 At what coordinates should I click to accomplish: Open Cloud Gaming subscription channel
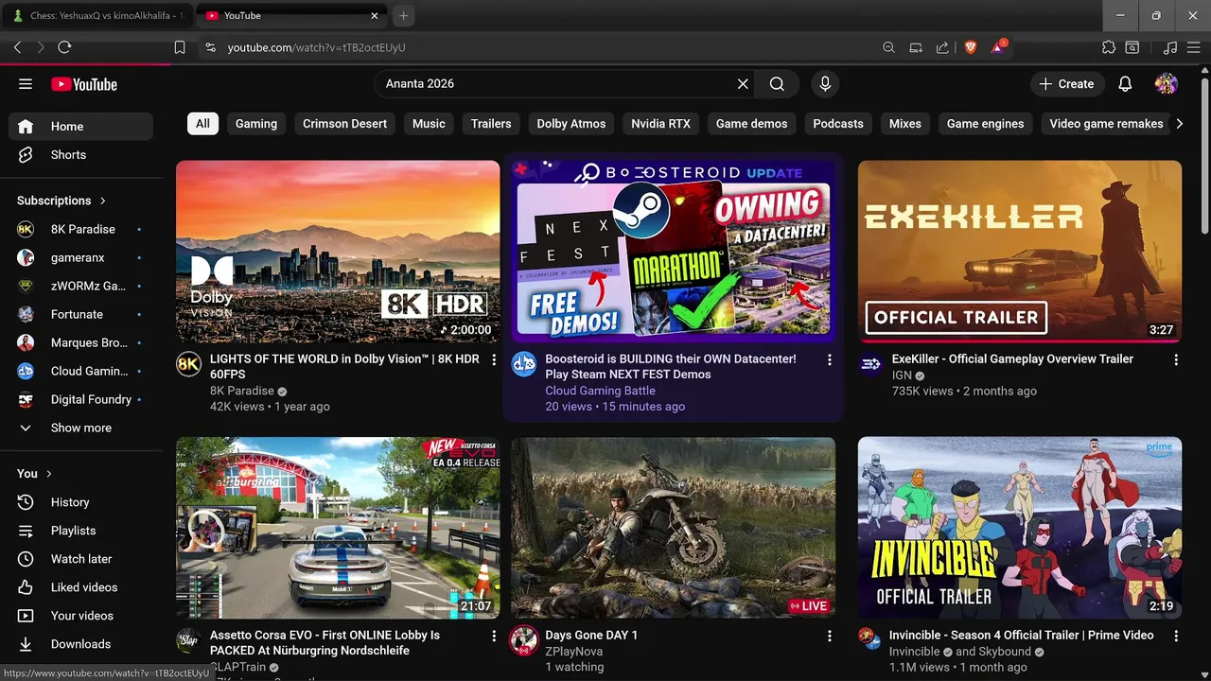(x=81, y=371)
